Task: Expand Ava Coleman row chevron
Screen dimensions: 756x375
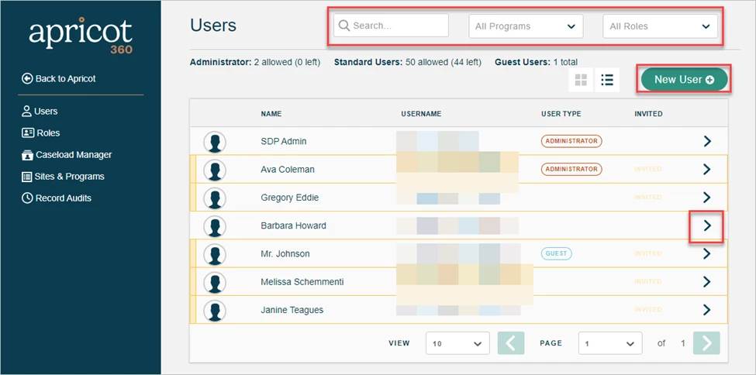Action: pos(707,169)
